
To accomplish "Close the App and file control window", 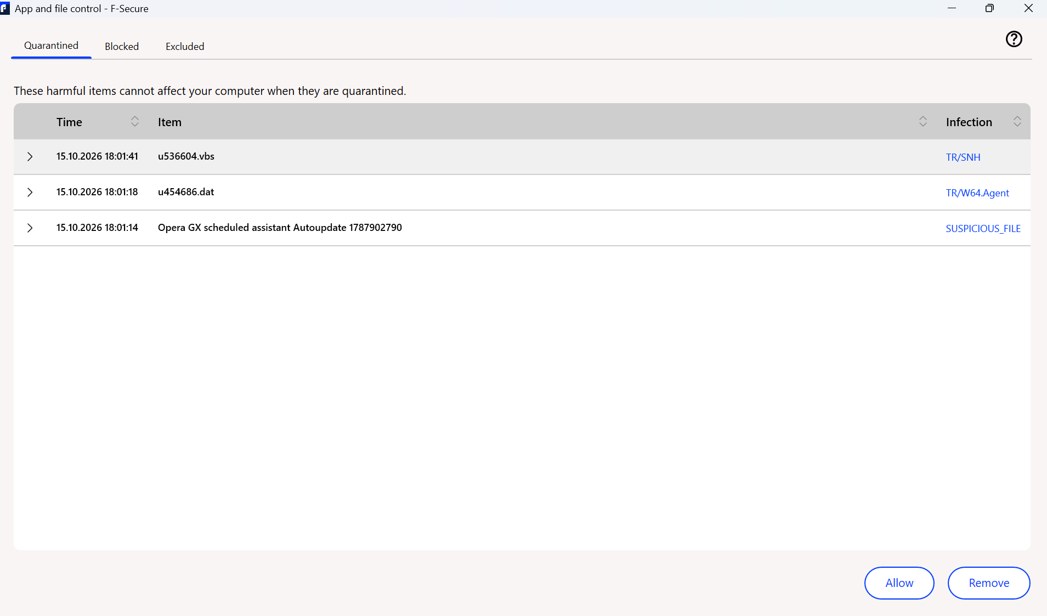I will click(1028, 8).
